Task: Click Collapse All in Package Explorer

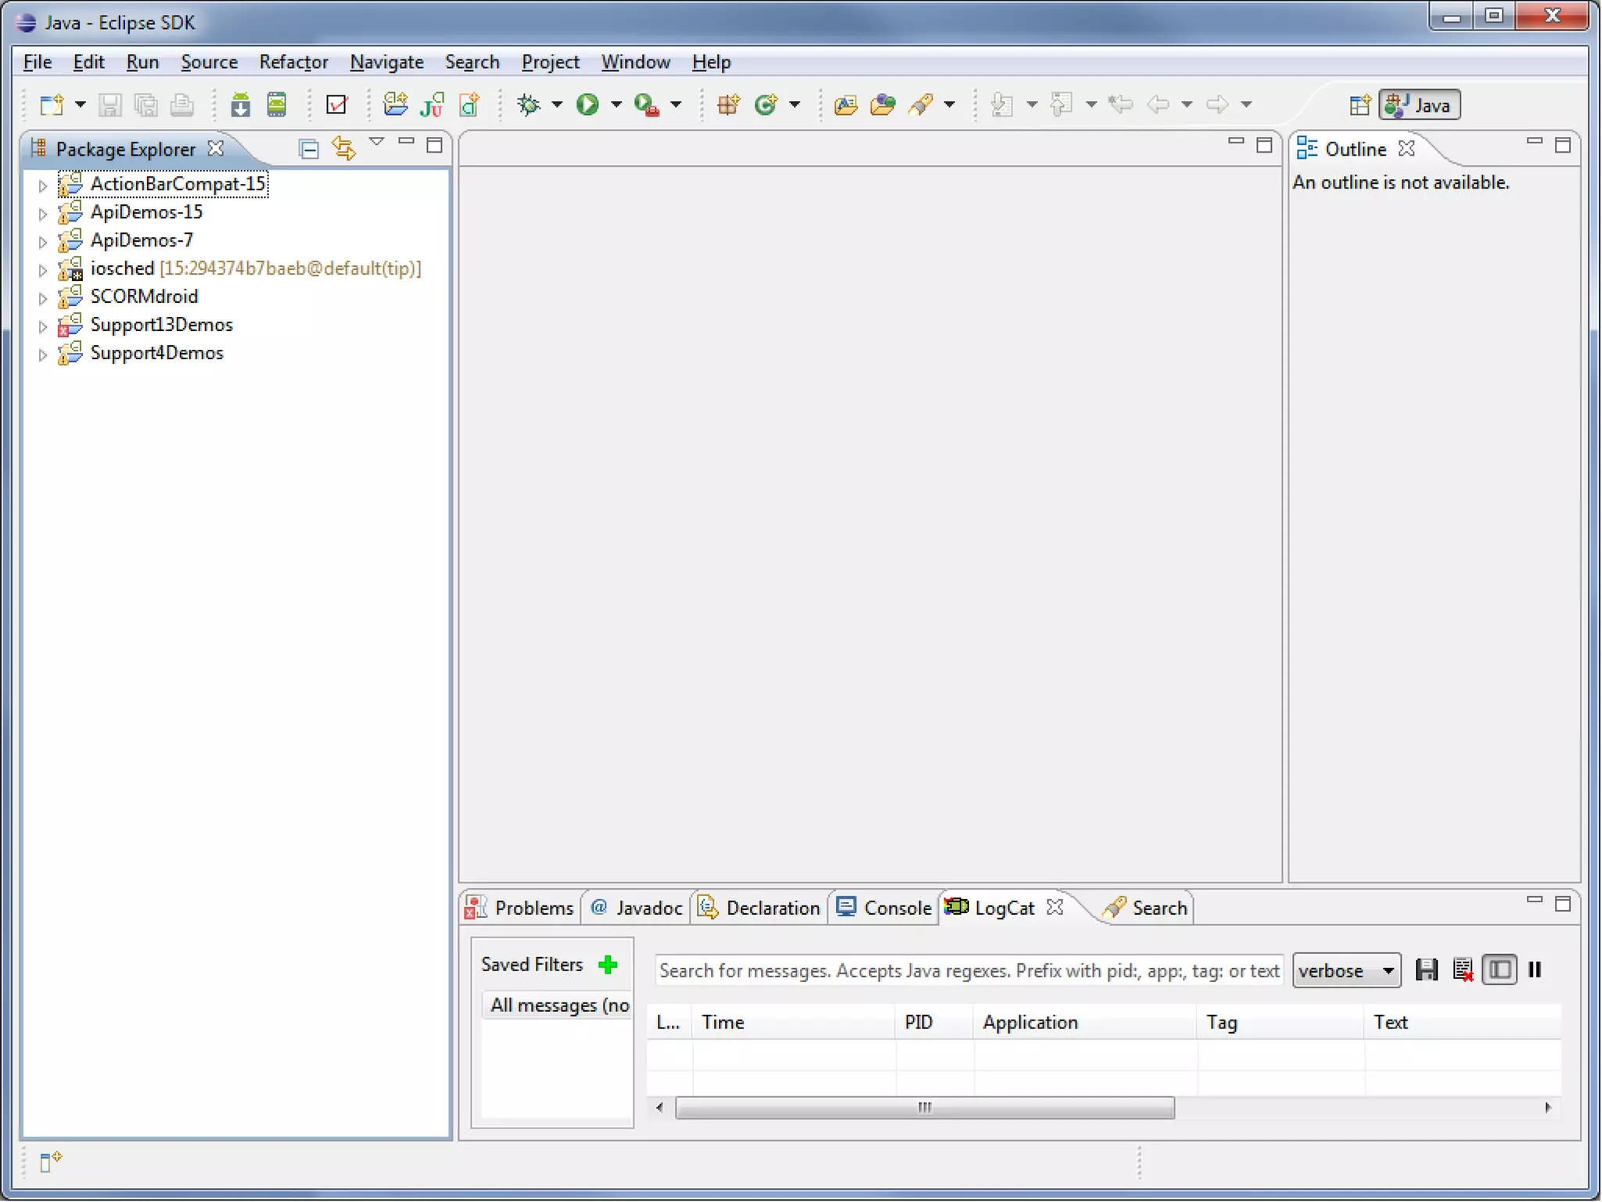Action: point(309,149)
